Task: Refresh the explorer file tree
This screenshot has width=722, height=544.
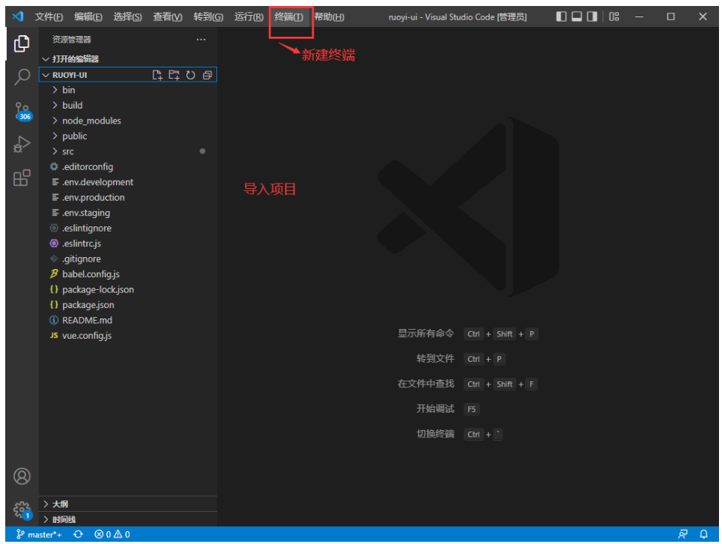Action: [x=190, y=75]
